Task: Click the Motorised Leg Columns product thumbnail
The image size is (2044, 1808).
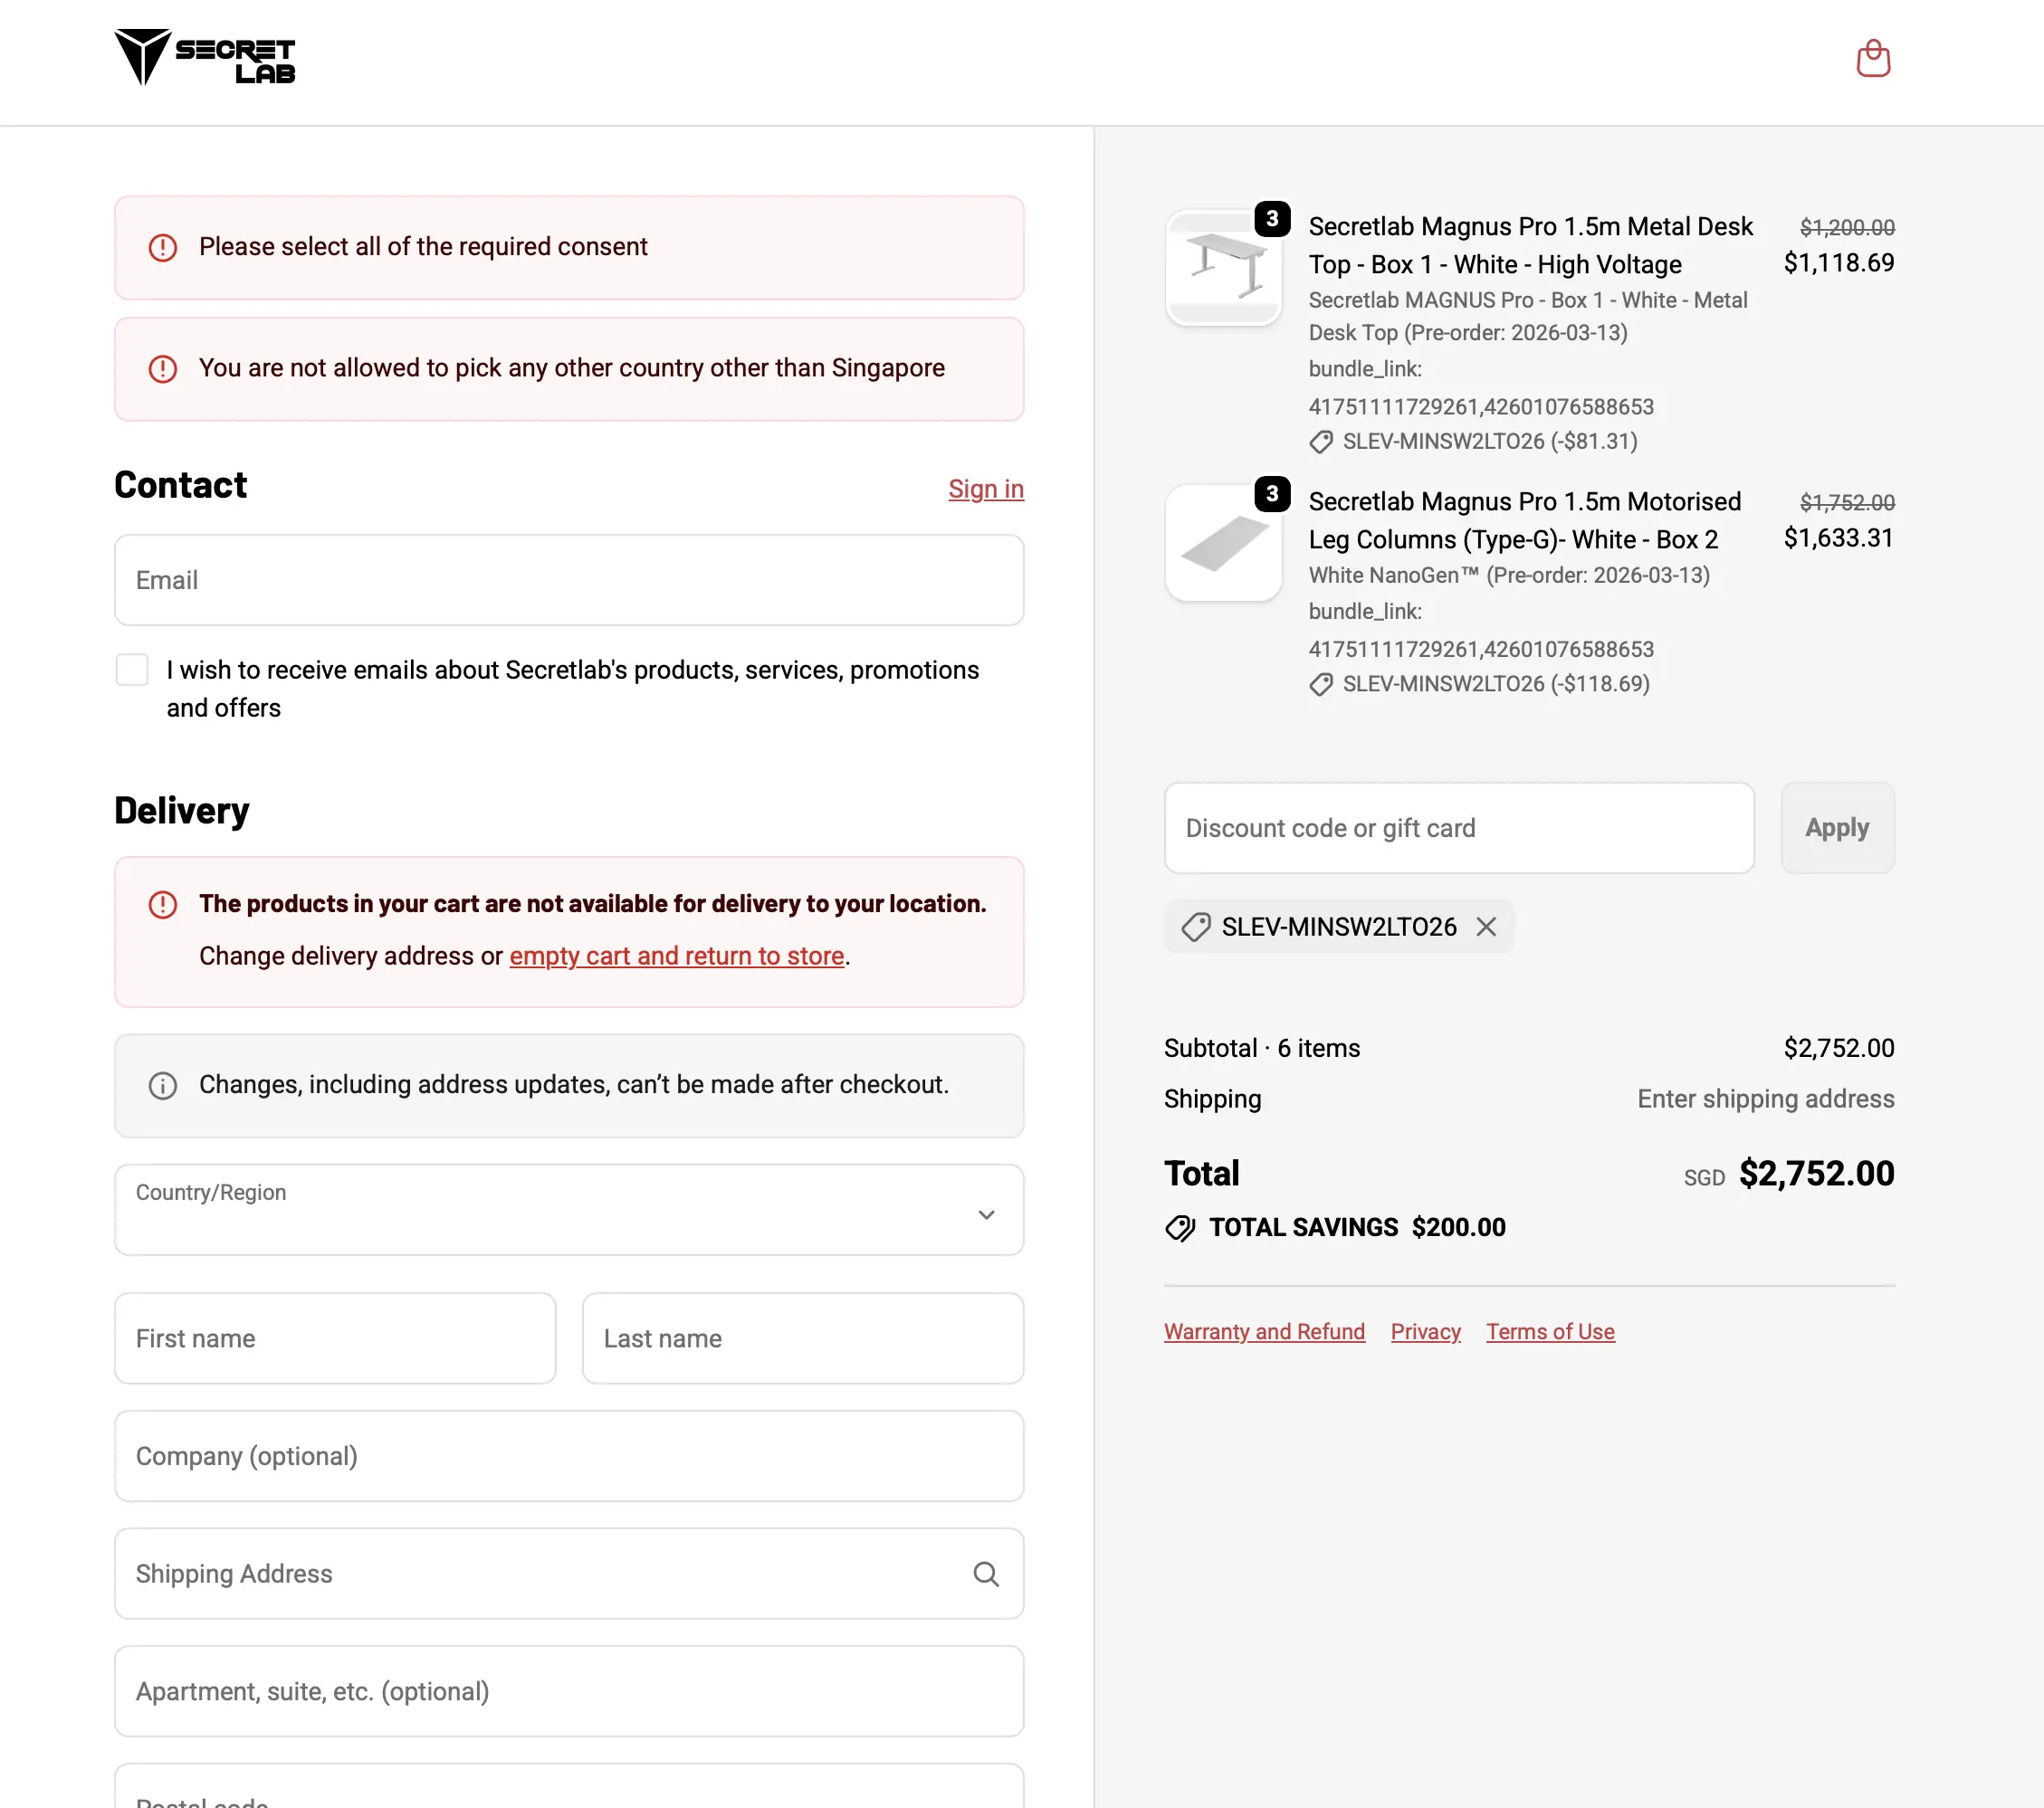Action: (1222, 543)
